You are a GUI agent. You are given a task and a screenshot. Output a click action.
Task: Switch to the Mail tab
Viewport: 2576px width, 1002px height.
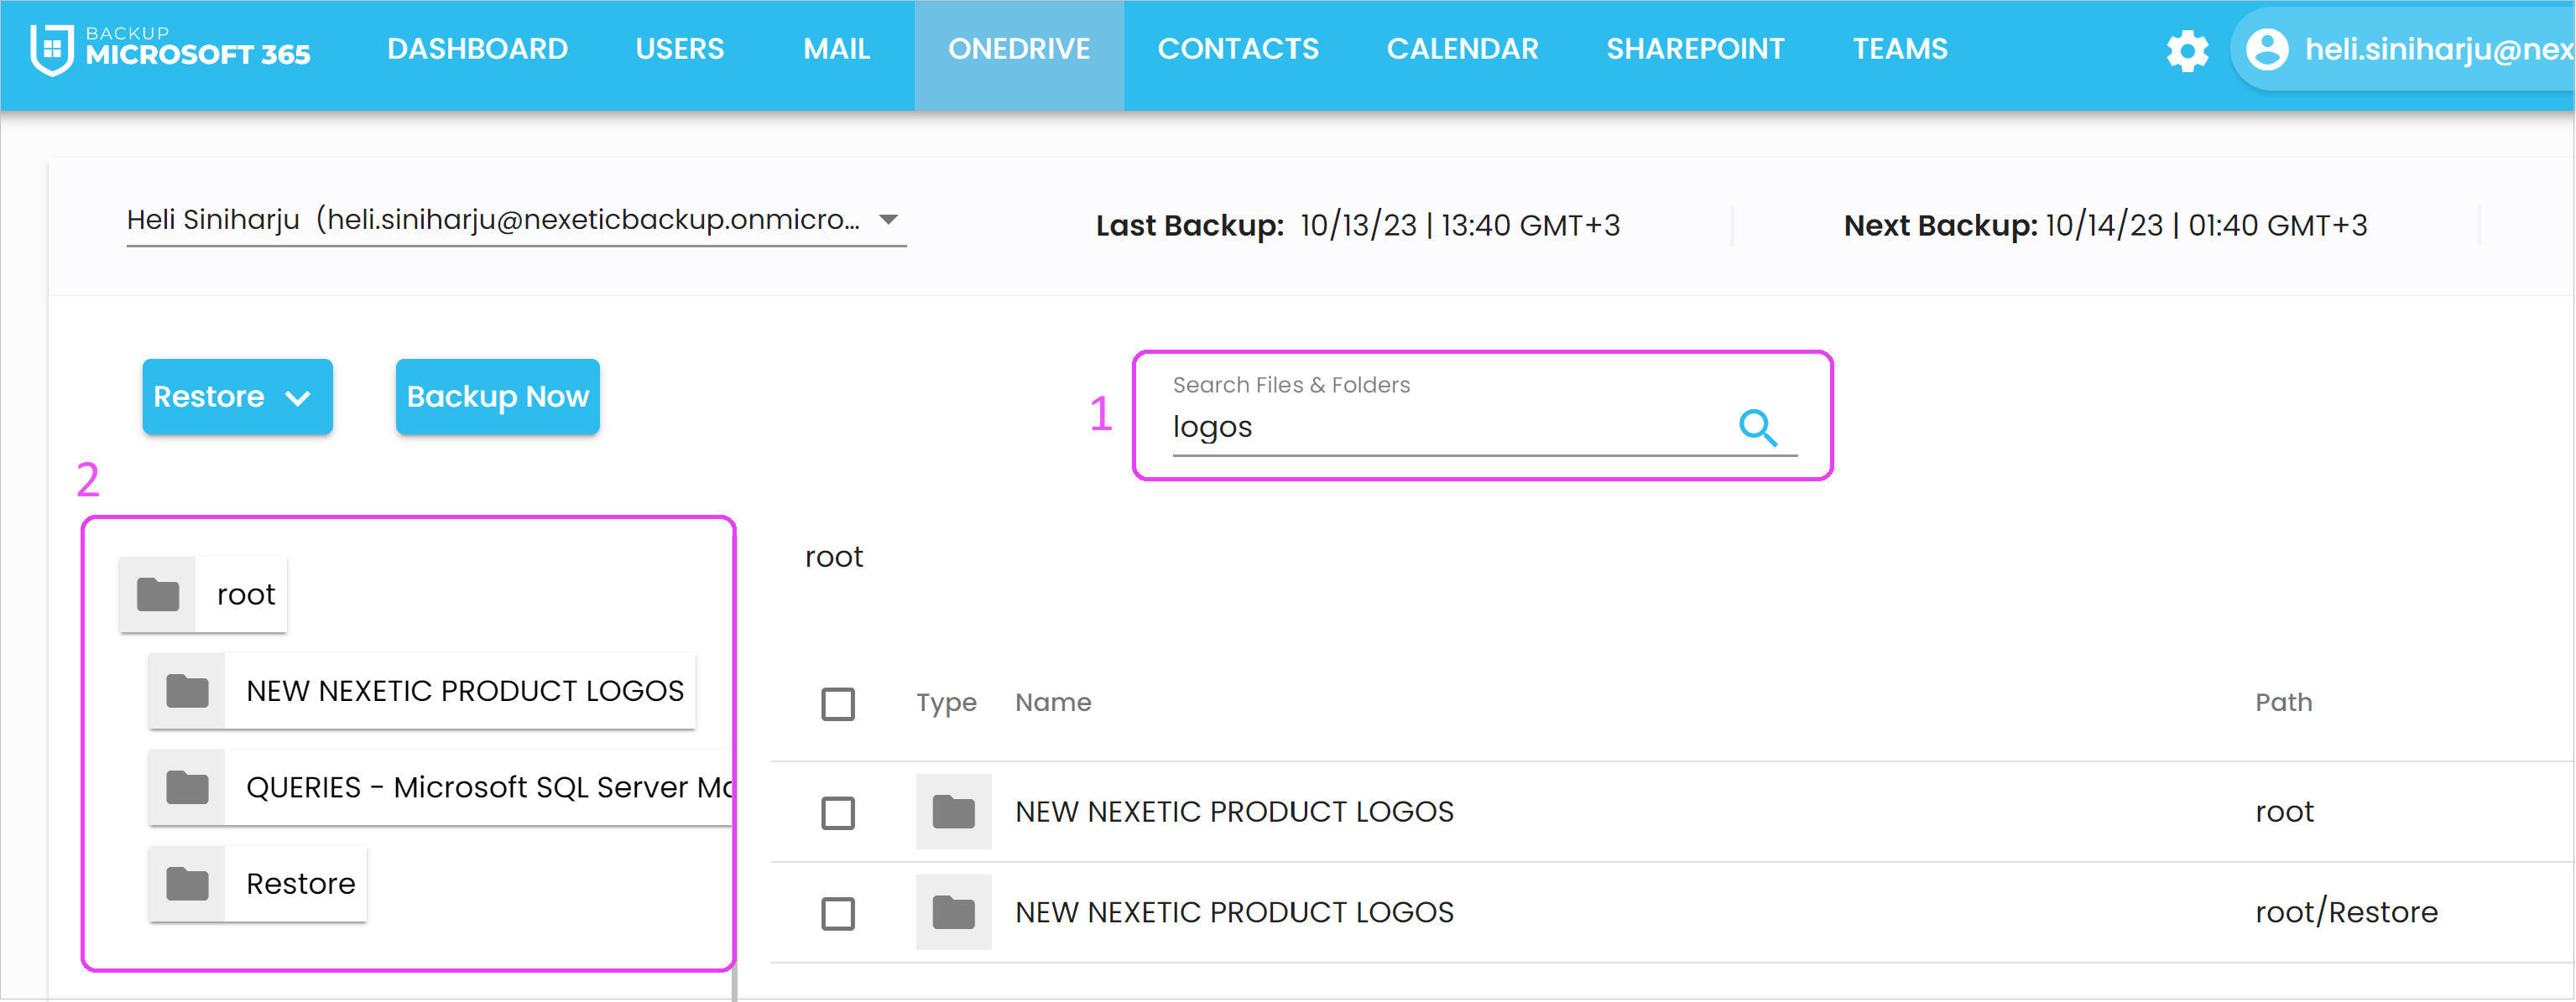point(836,49)
